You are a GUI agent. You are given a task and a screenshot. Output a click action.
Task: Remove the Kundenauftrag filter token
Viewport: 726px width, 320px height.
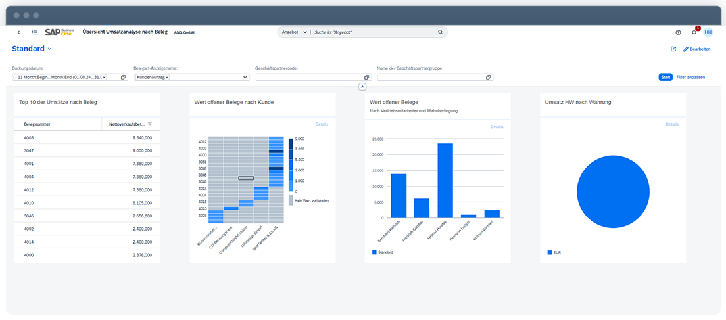(x=167, y=78)
